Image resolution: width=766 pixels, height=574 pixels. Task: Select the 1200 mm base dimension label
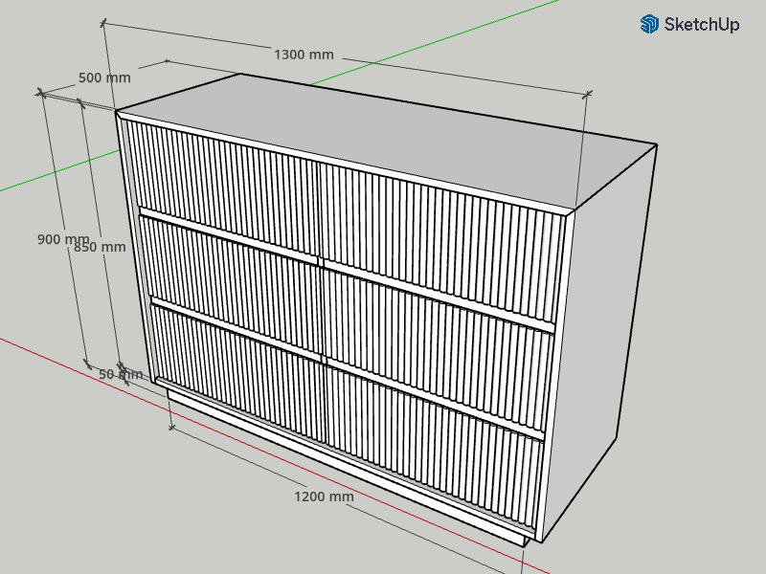point(324,497)
